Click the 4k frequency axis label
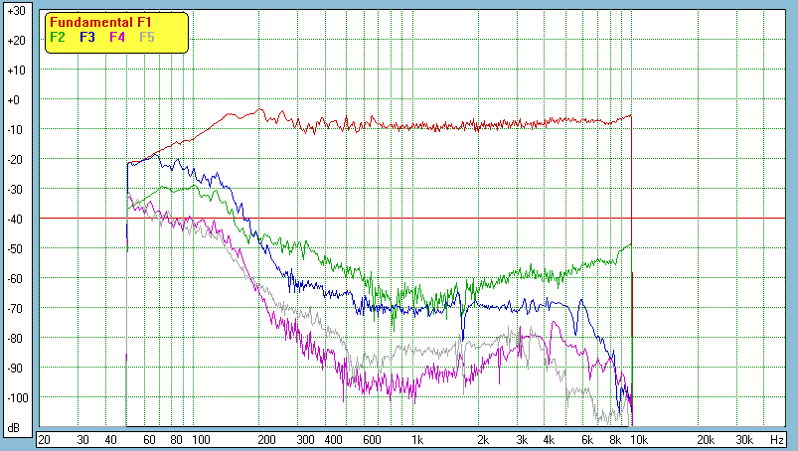This screenshot has height=451, width=798. pyautogui.click(x=548, y=439)
